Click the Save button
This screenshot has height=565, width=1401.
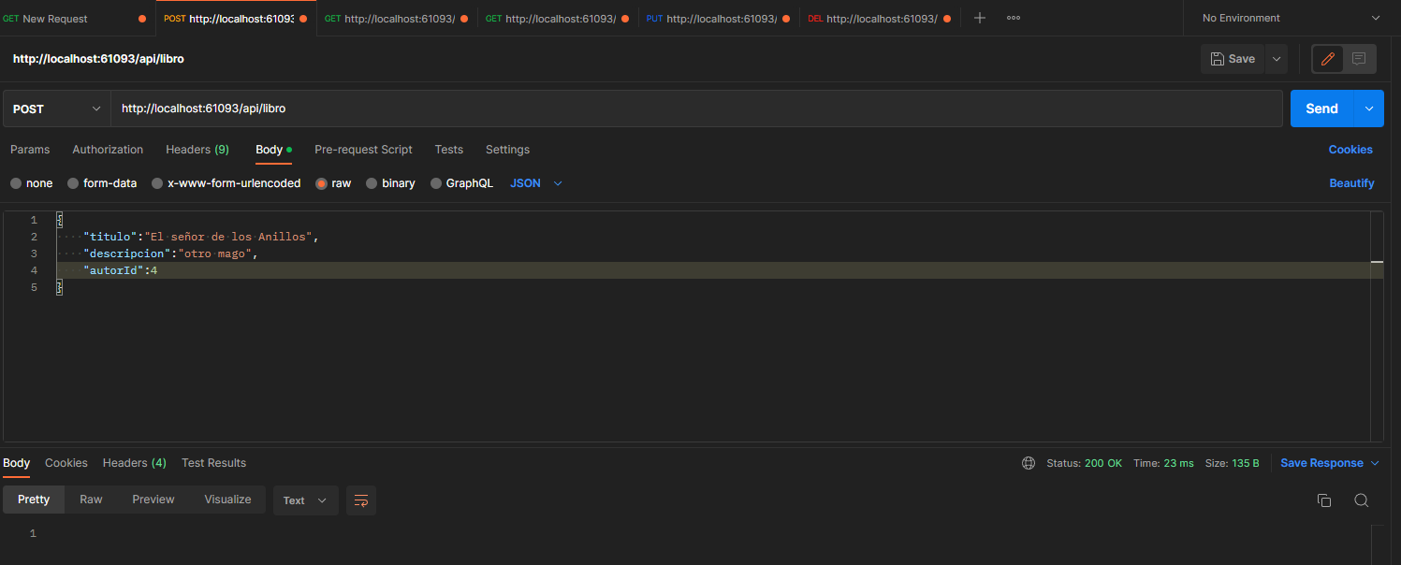click(1233, 59)
